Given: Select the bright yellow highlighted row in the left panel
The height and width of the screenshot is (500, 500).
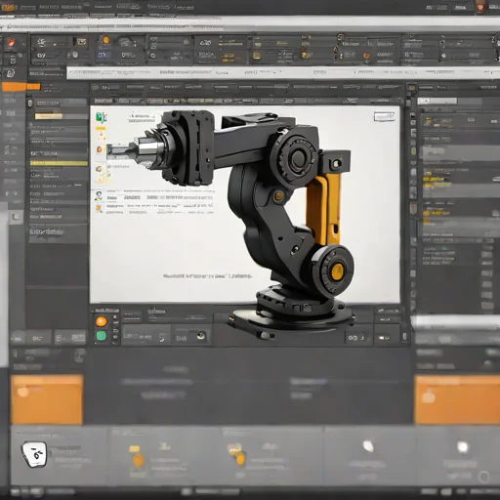Looking at the screenshot, I should pyautogui.click(x=59, y=163).
